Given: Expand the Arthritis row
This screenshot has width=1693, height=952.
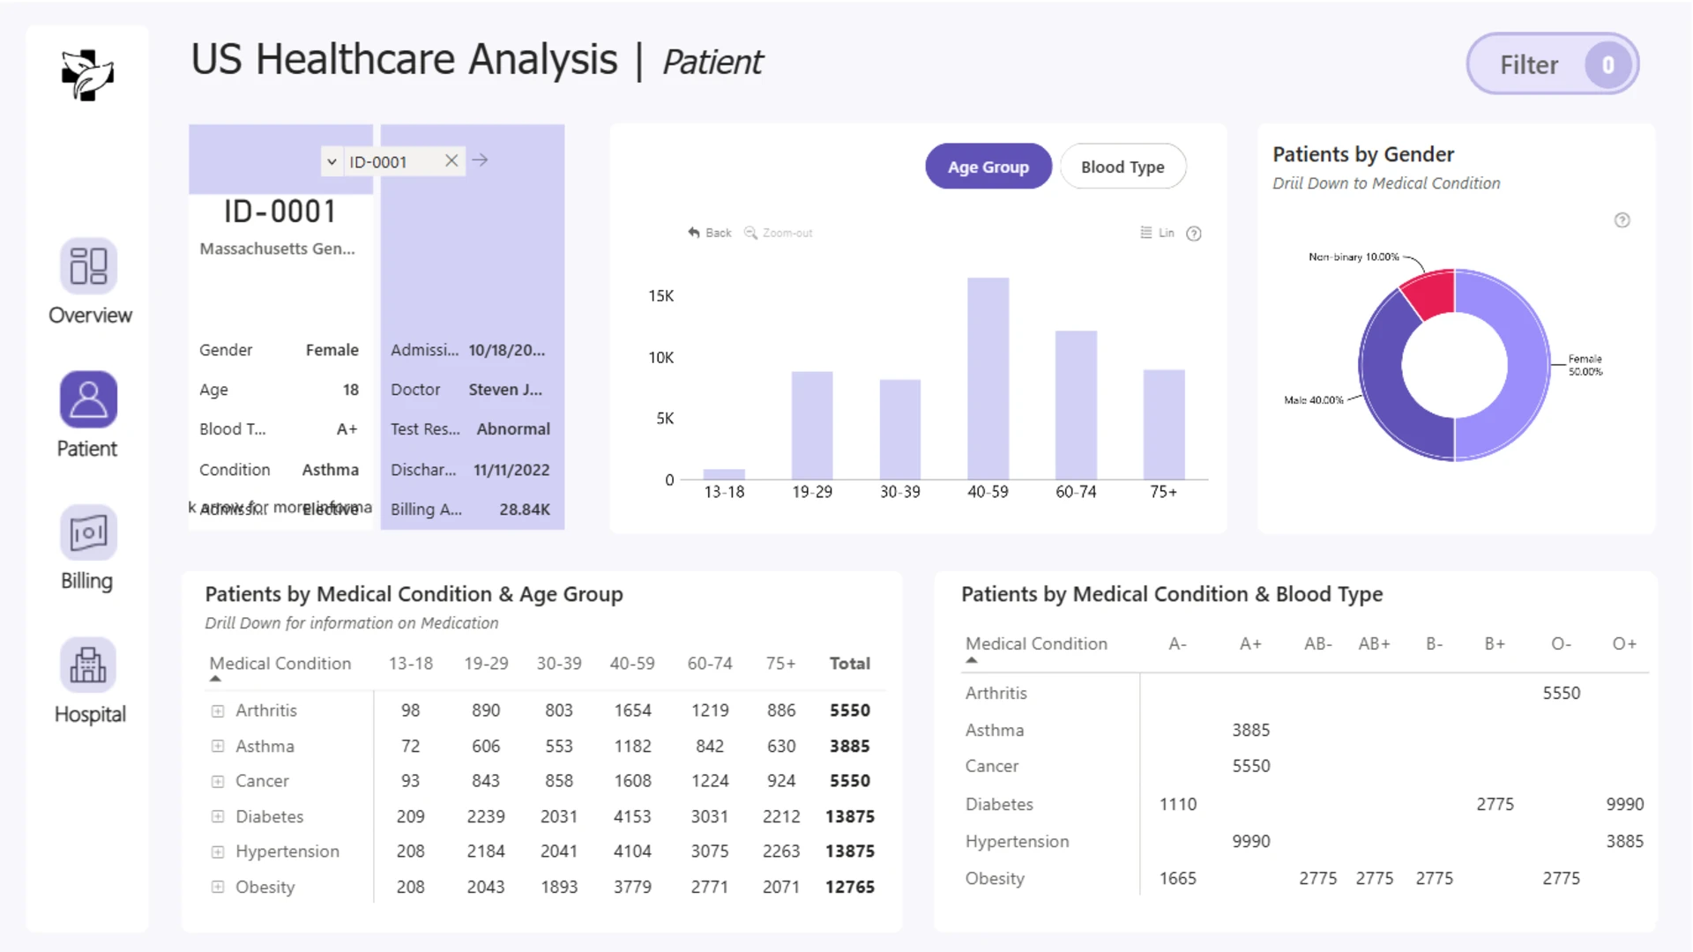Looking at the screenshot, I should coord(218,710).
